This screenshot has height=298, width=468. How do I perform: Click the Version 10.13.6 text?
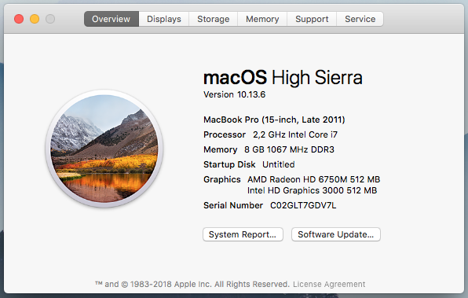click(234, 94)
